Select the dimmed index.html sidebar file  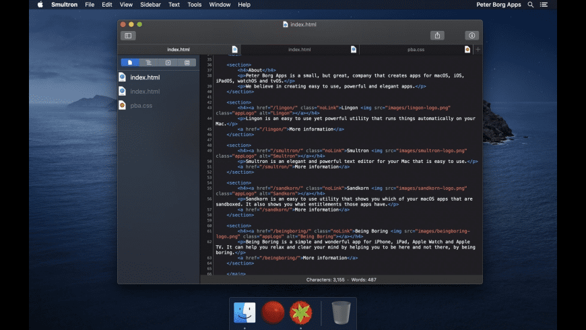(144, 92)
